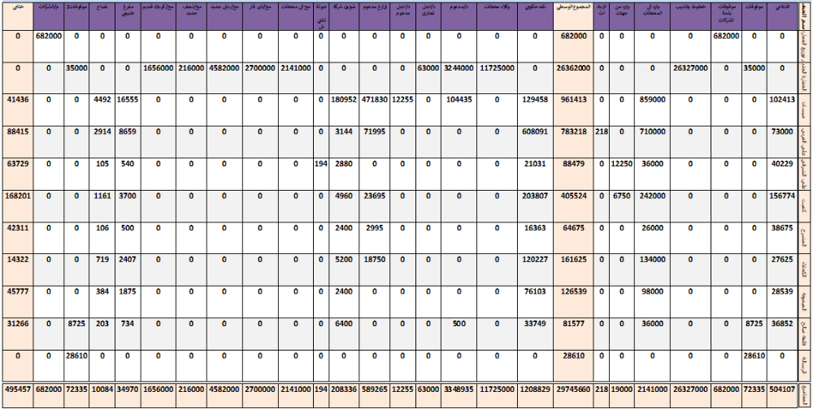Select the cell showing 129458
813x409 pixels.
[533, 110]
